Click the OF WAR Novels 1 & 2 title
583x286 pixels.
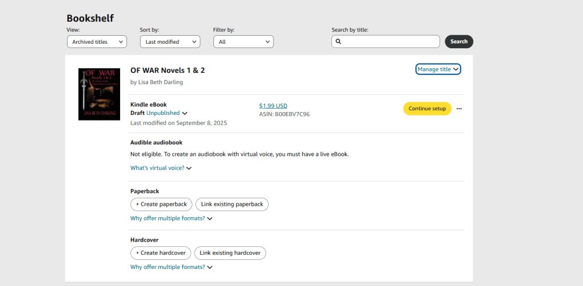[167, 71]
